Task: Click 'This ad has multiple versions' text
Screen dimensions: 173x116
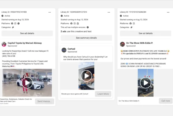Action: point(73,27)
